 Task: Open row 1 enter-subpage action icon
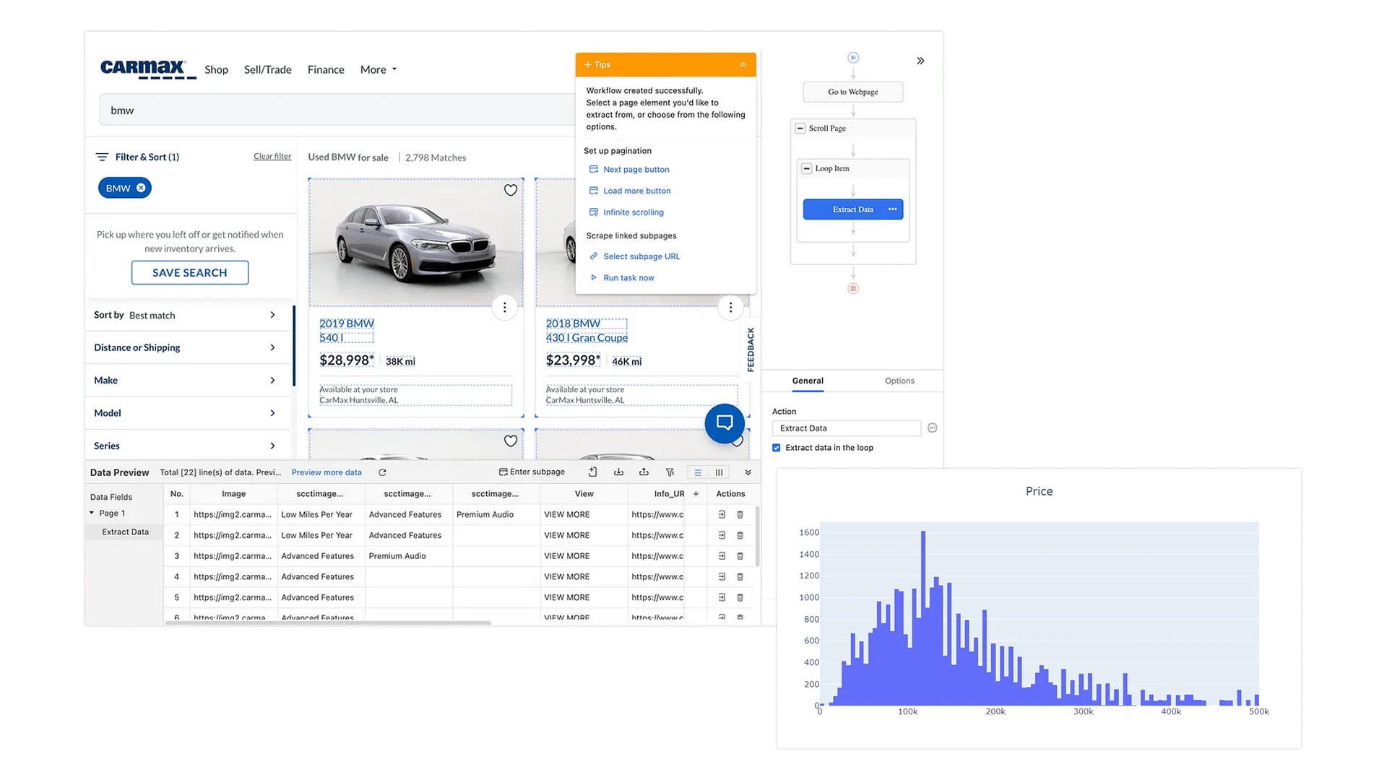coord(722,515)
